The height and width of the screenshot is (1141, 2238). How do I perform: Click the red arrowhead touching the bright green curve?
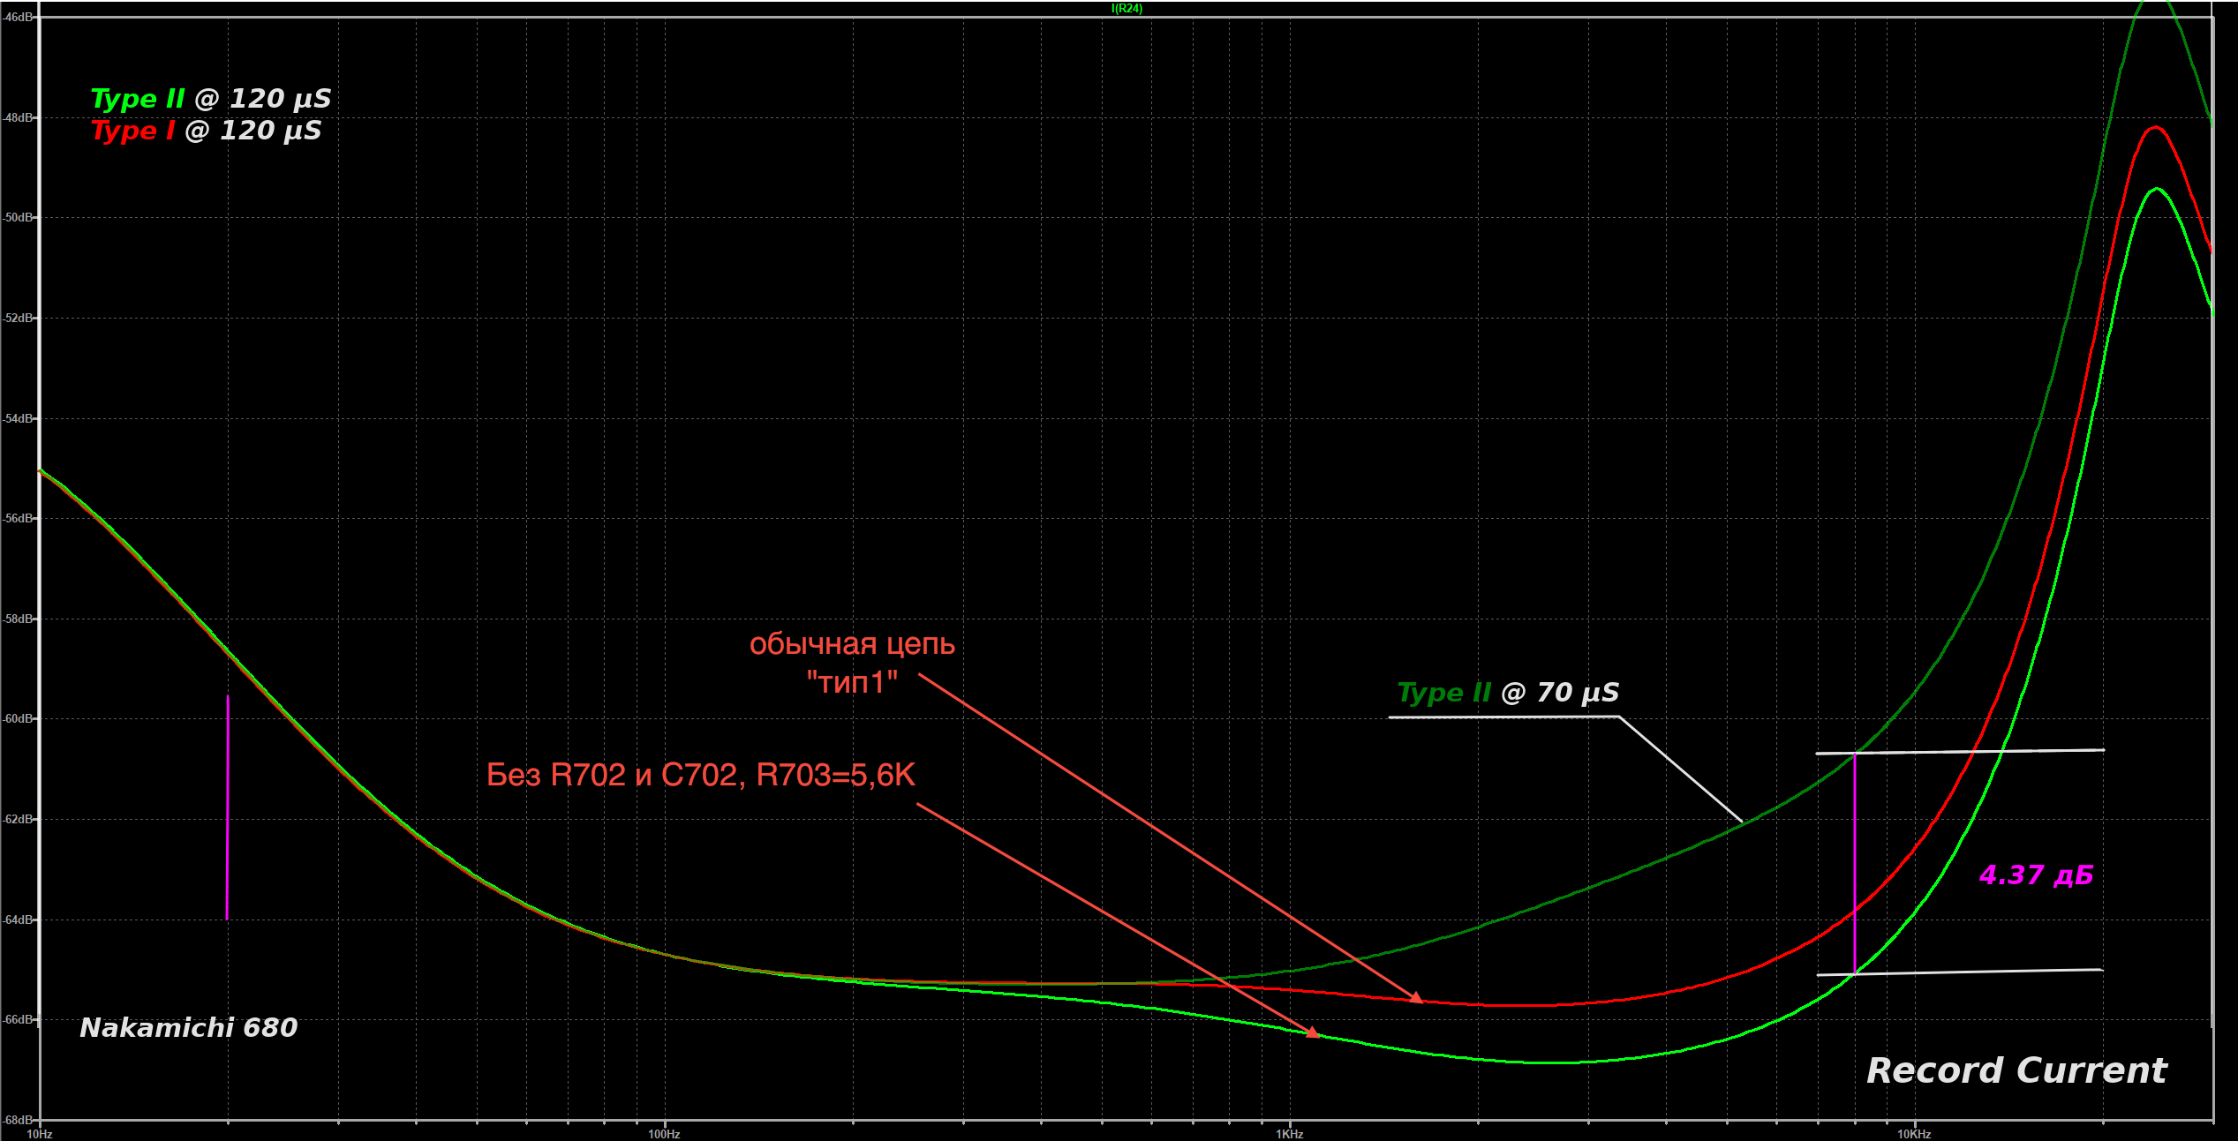click(x=1312, y=1032)
